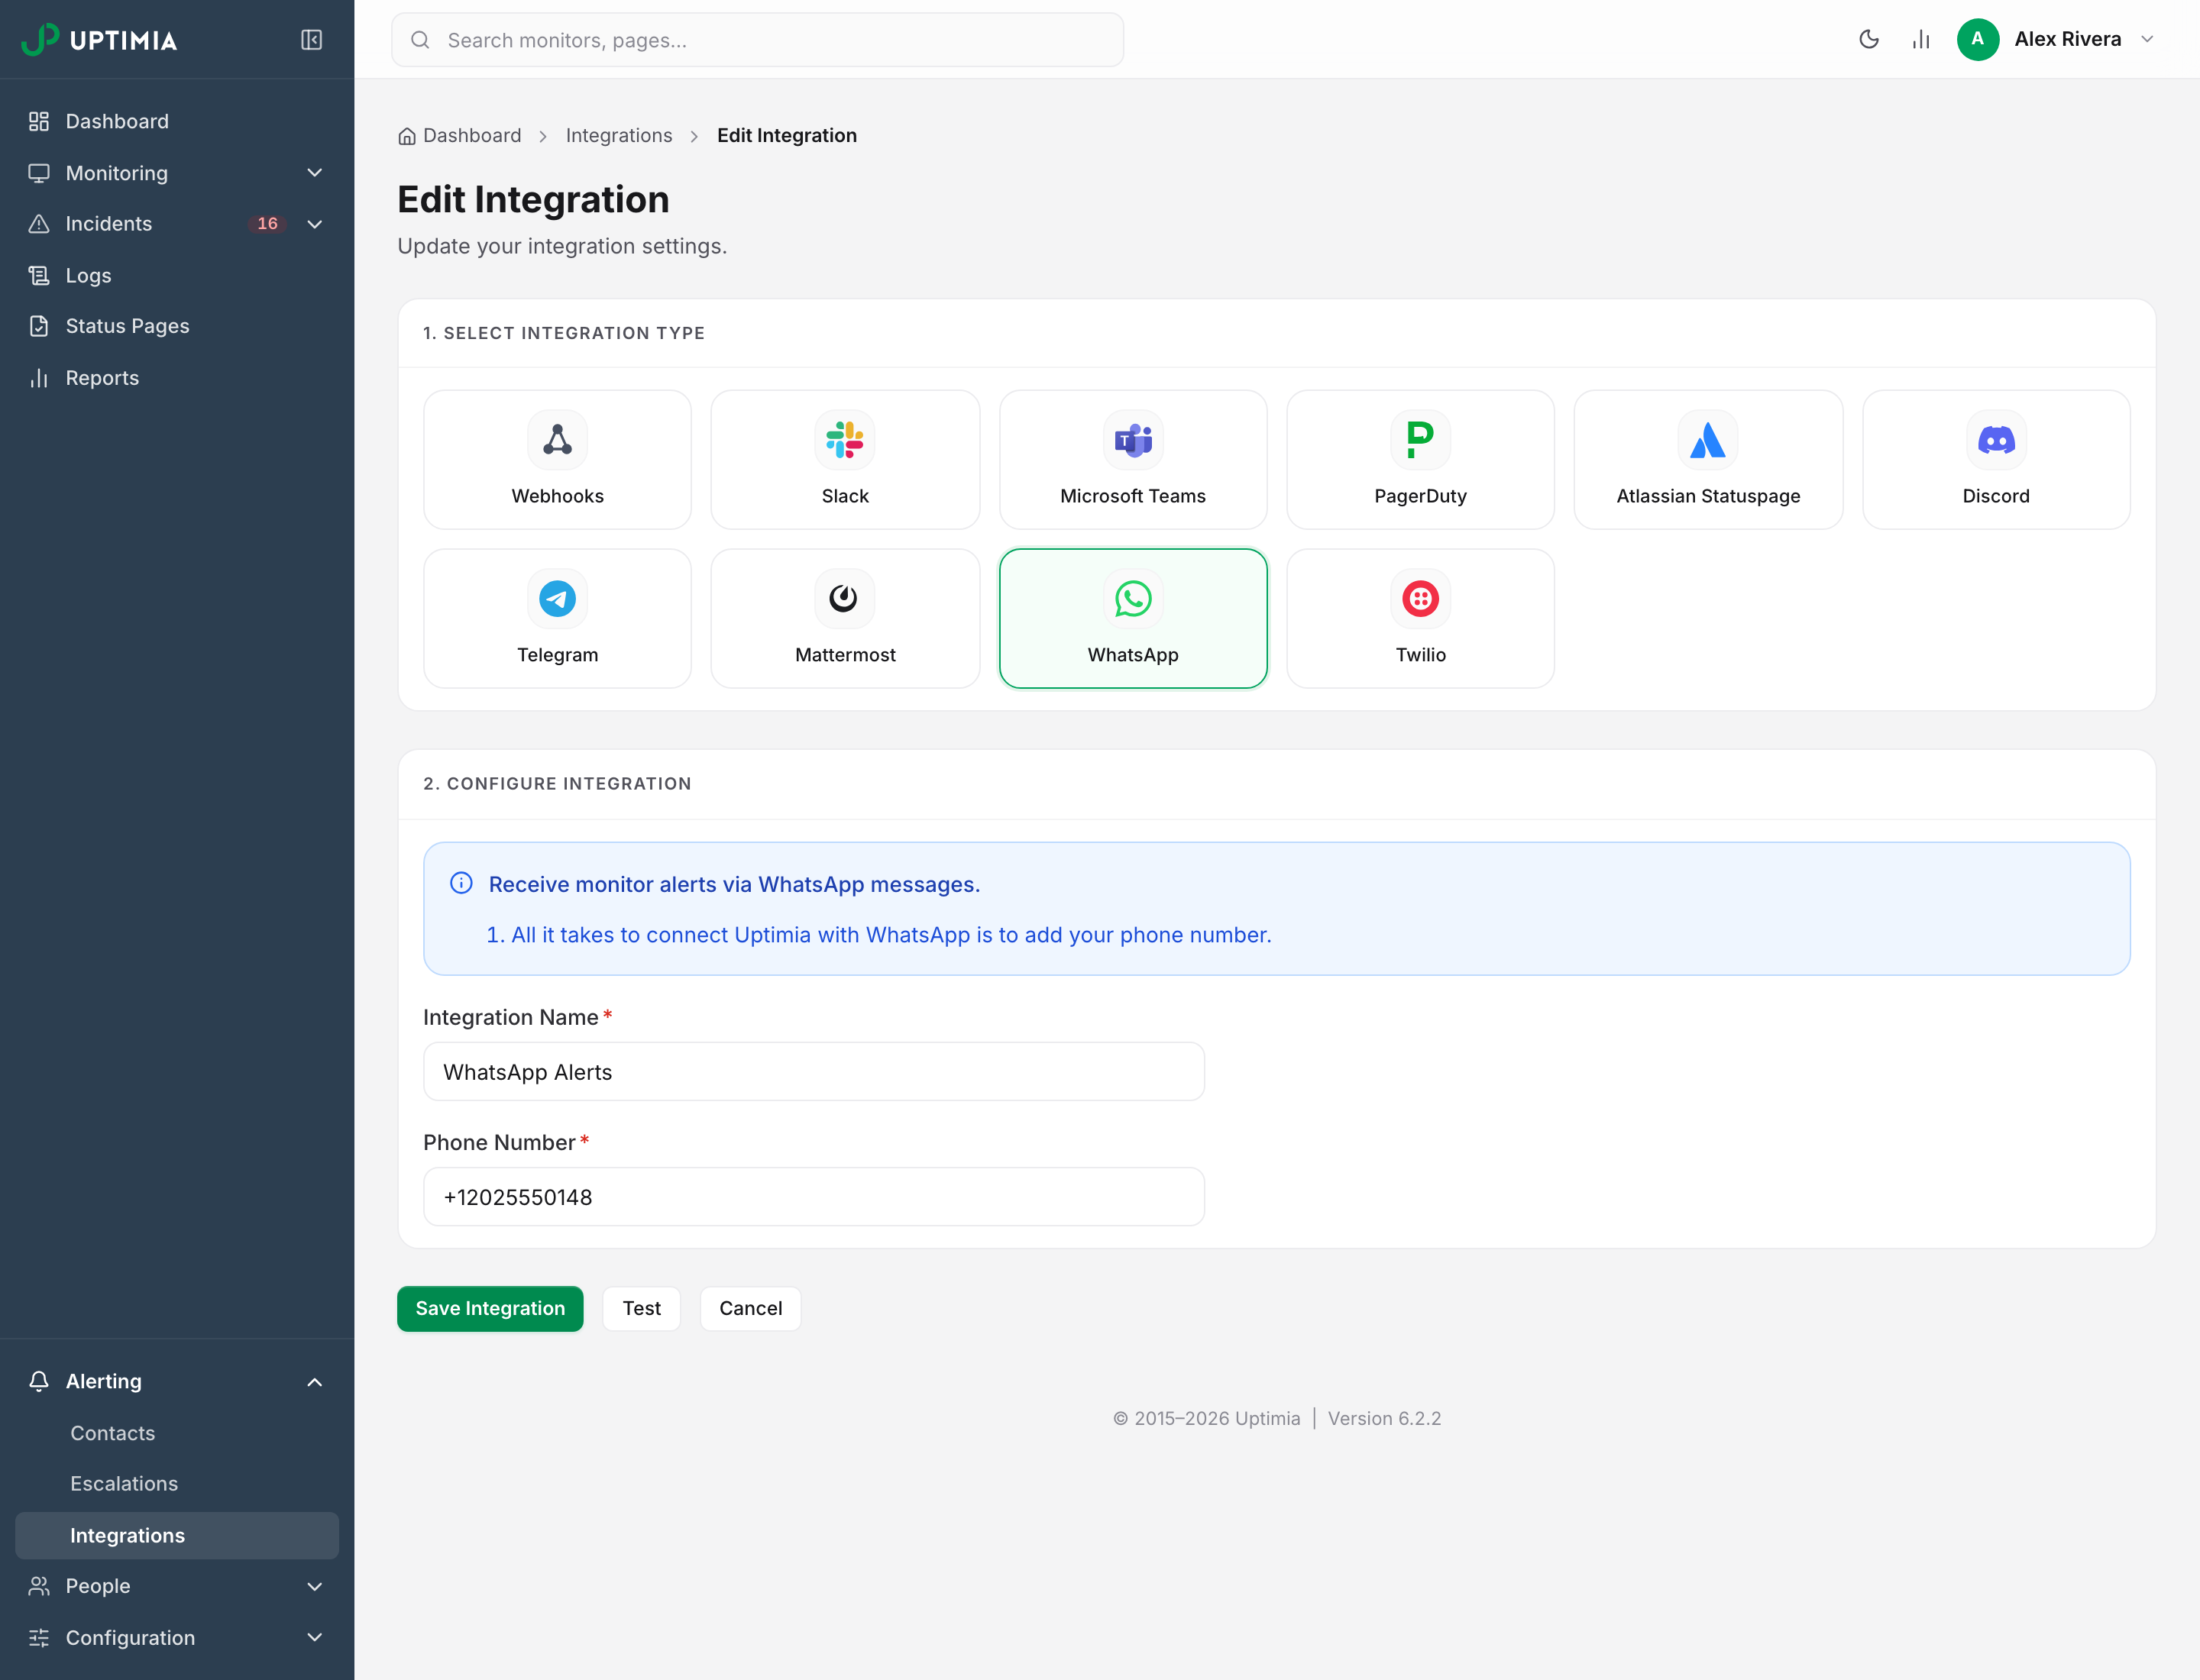Follow the Integrations breadcrumb link
This screenshot has height=1680, width=2200.
618,136
